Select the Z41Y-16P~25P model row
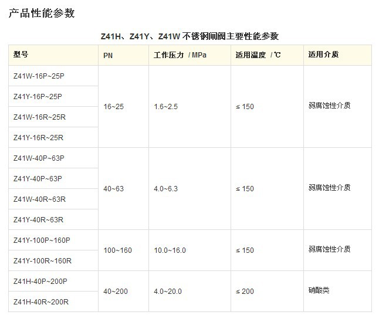This screenshot has height=315, width=379. (x=38, y=96)
